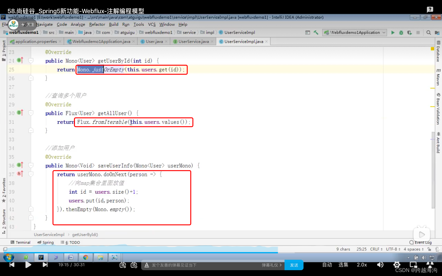The image size is (442, 276).
Task: Open the Ant Build tool window
Action: pos(438,143)
